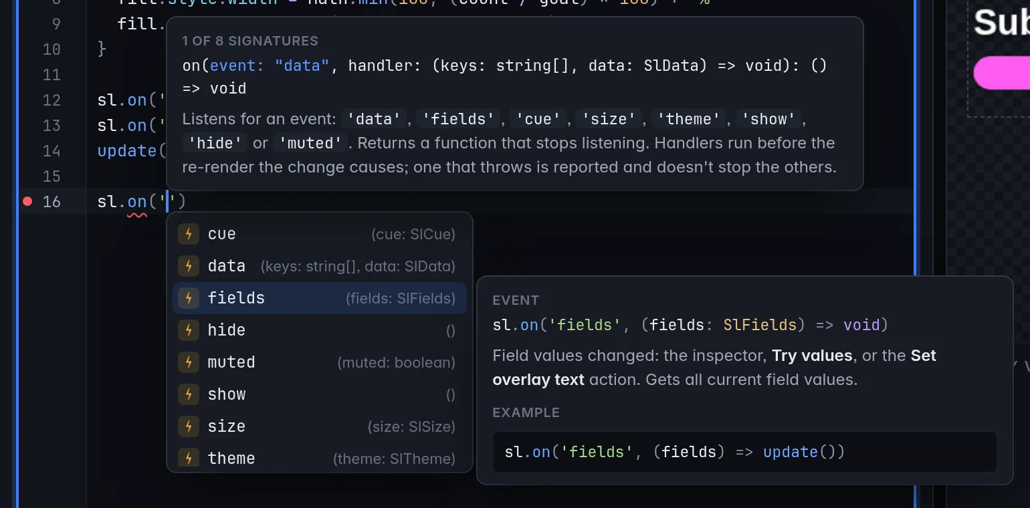
Task: Click the (fields: SlFields) type hint
Action: click(x=401, y=298)
